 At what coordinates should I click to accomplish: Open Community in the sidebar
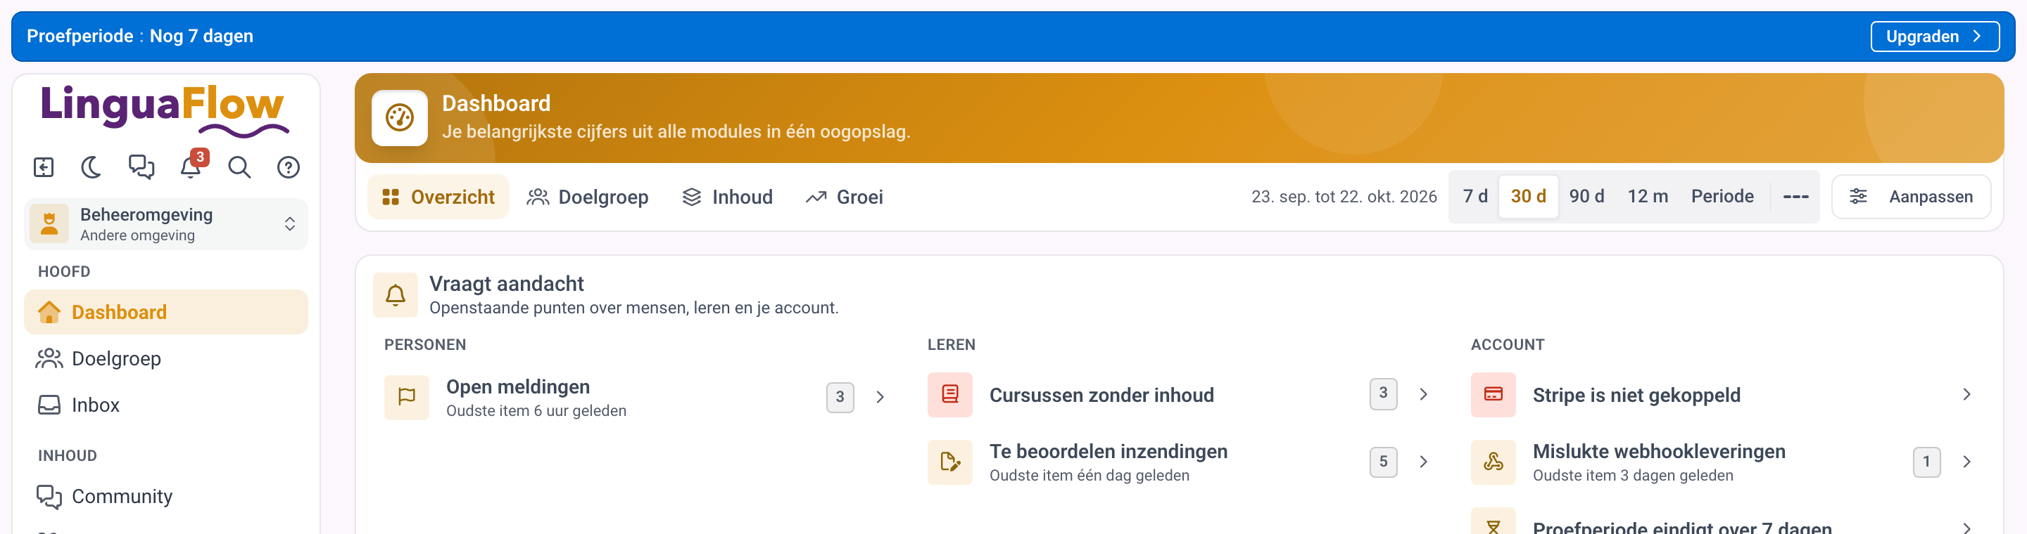(x=166, y=497)
